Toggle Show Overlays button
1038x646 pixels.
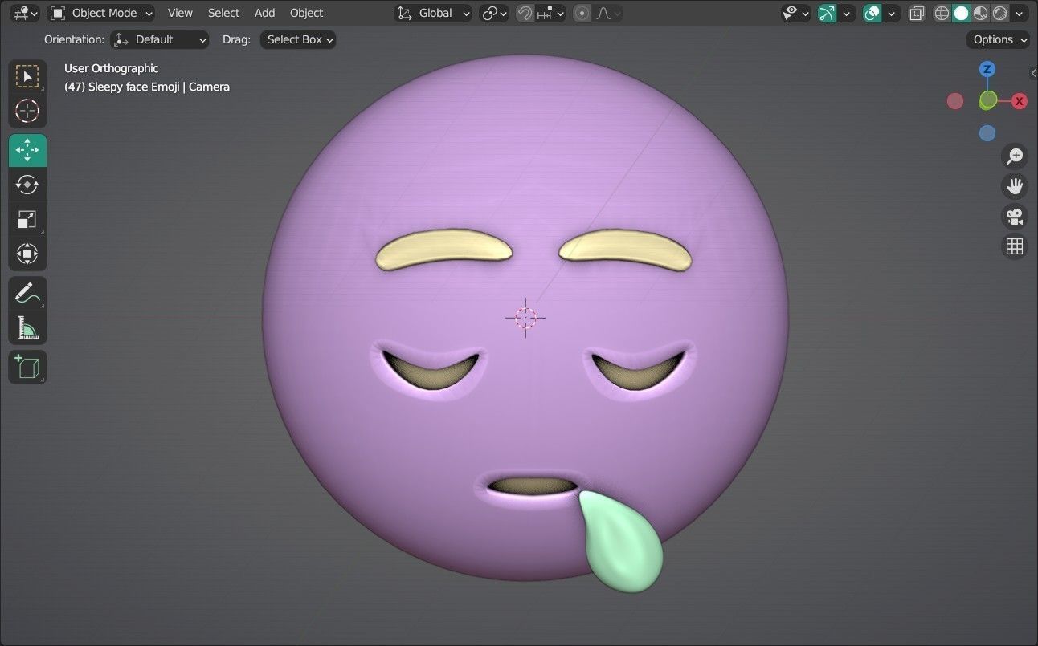[x=872, y=13]
